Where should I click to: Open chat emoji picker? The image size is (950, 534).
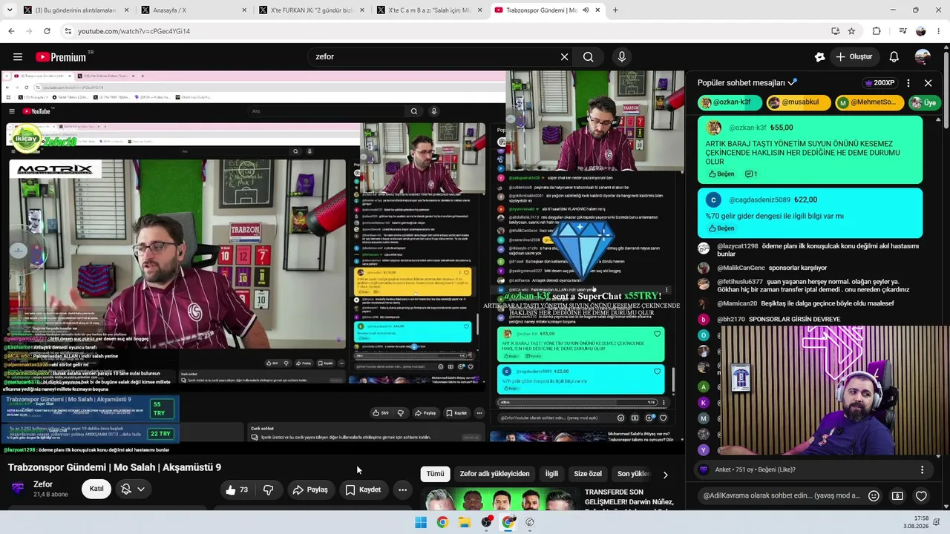(x=874, y=495)
